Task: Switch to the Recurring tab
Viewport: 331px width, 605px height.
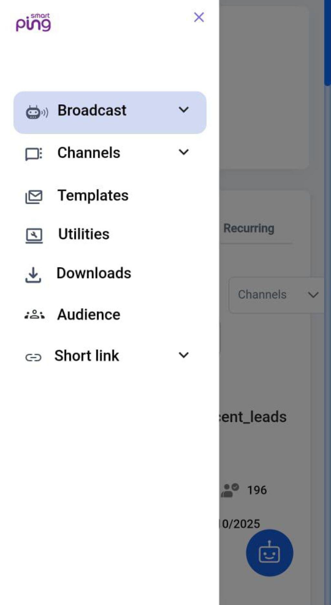Action: (249, 228)
